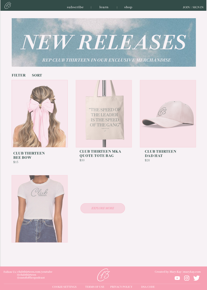207x290 pixels.
Task: Go to the learn menu item
Action: click(104, 7)
